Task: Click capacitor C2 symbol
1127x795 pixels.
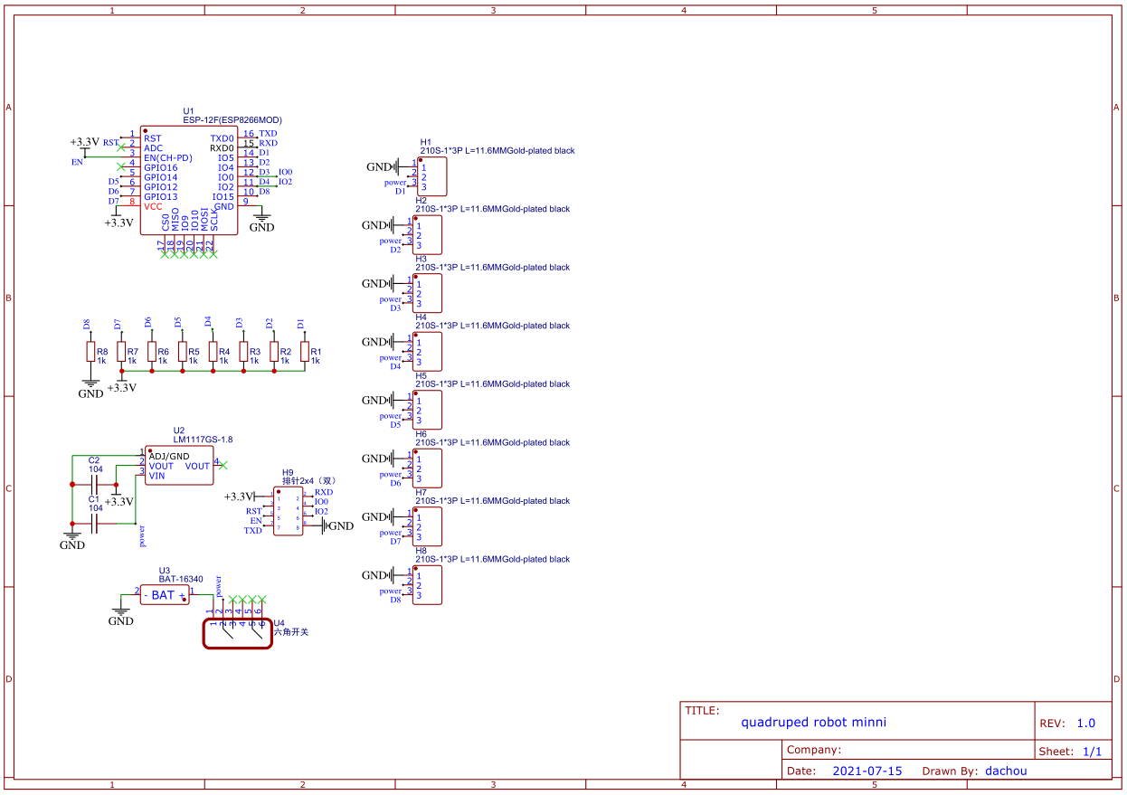Action: [94, 484]
